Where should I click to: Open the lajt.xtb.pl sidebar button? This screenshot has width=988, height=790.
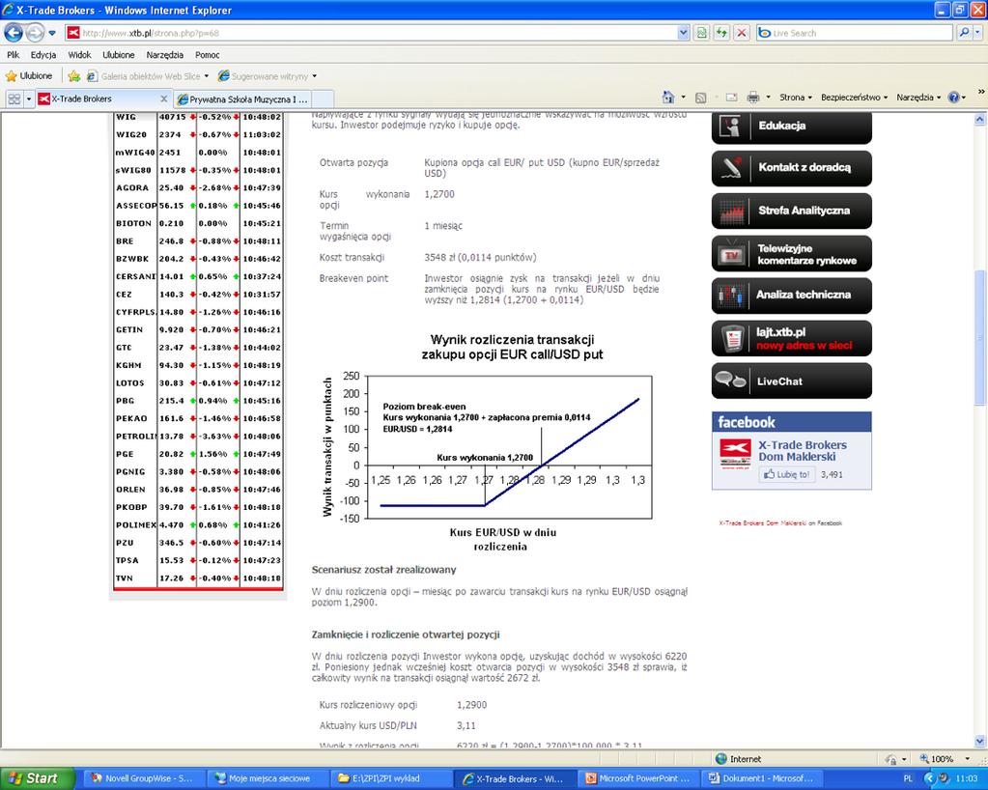pos(791,338)
